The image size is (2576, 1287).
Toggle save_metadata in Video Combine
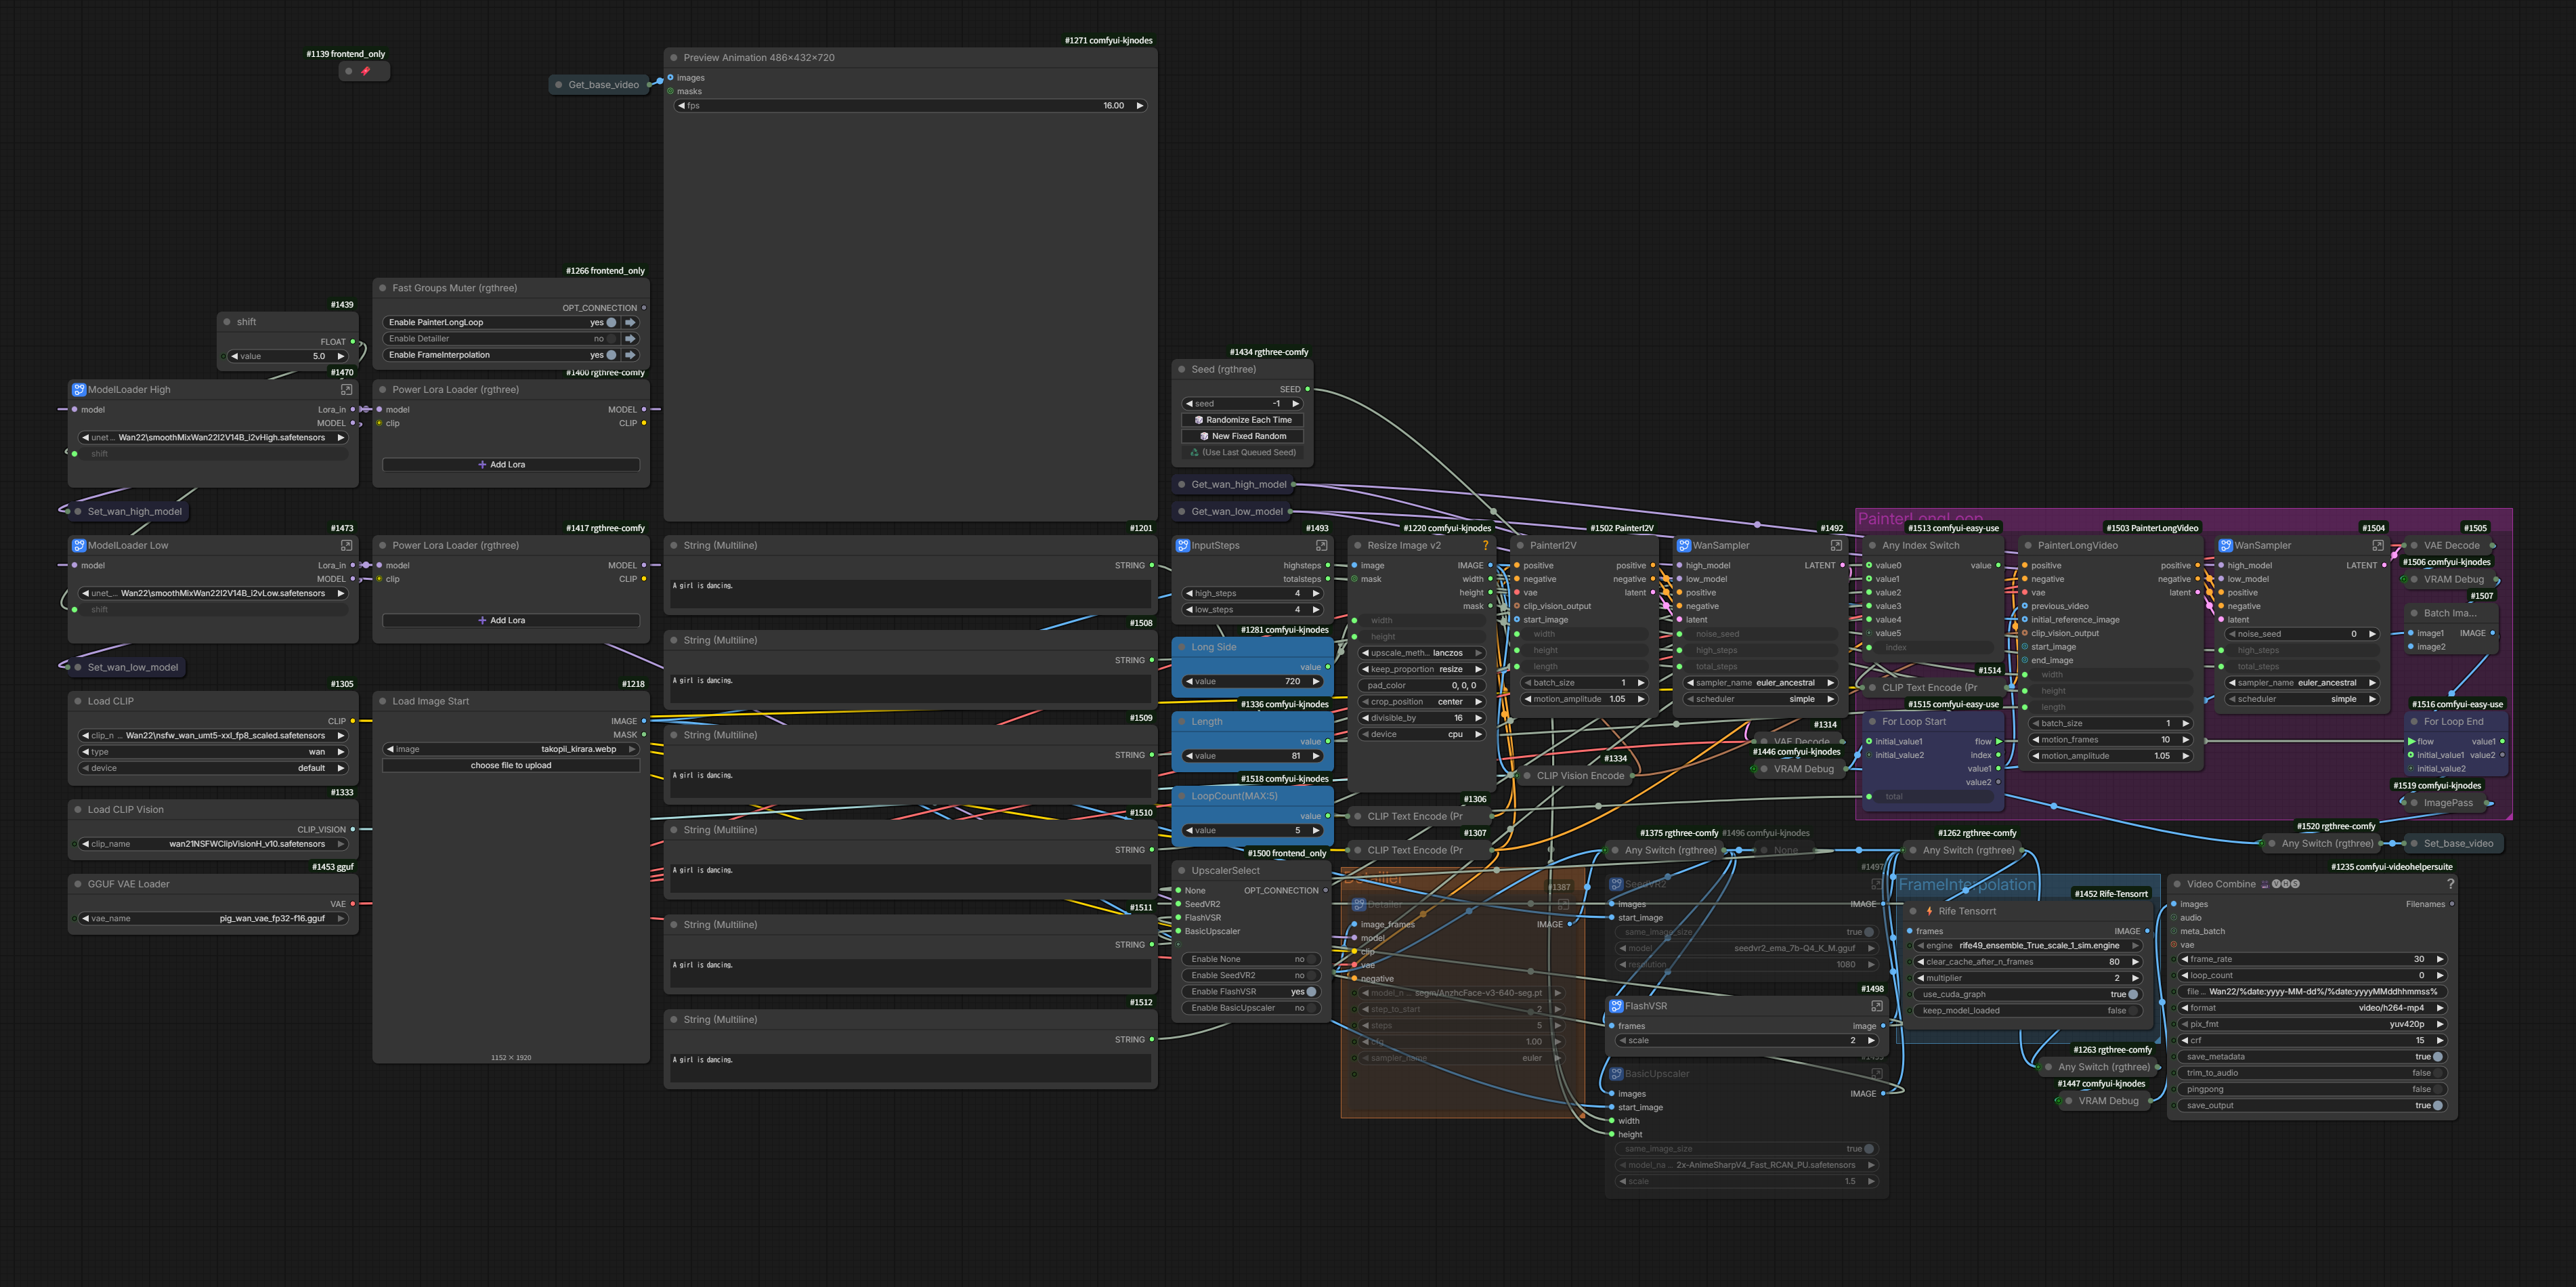point(2437,1056)
